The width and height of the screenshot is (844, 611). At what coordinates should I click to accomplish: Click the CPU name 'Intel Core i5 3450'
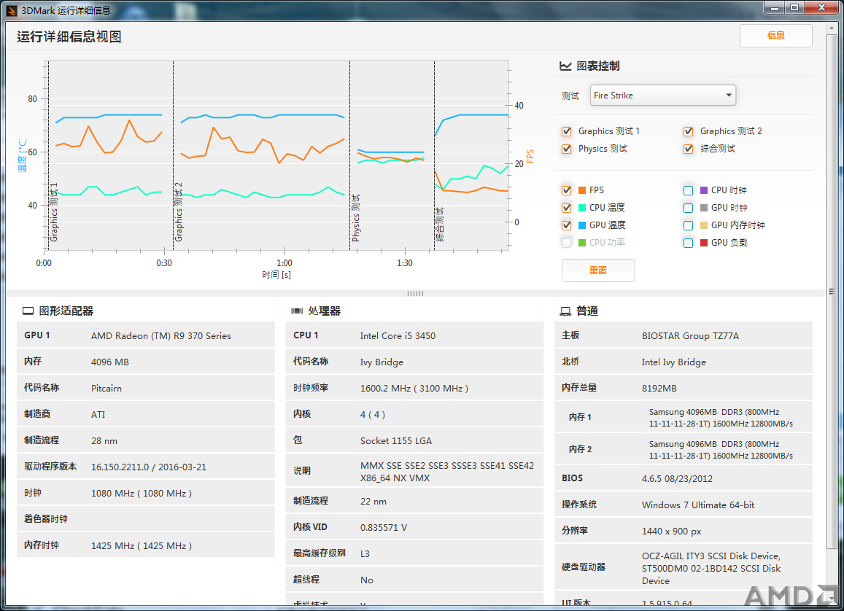(x=398, y=336)
